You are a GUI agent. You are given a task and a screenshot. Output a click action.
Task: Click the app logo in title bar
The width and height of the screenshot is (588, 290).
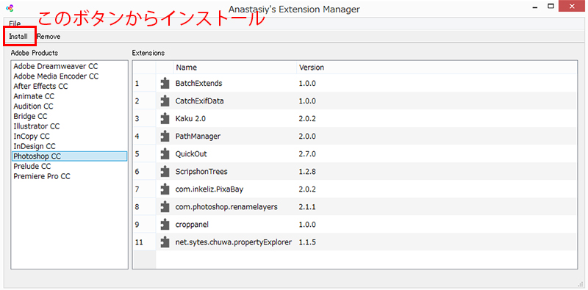tap(10, 8)
